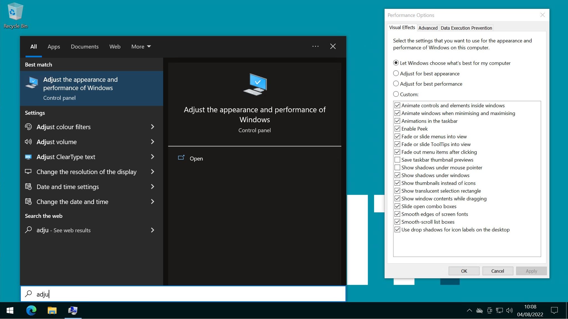The height and width of the screenshot is (319, 568).
Task: Select the Adjust colour filters icon
Action: point(28,127)
